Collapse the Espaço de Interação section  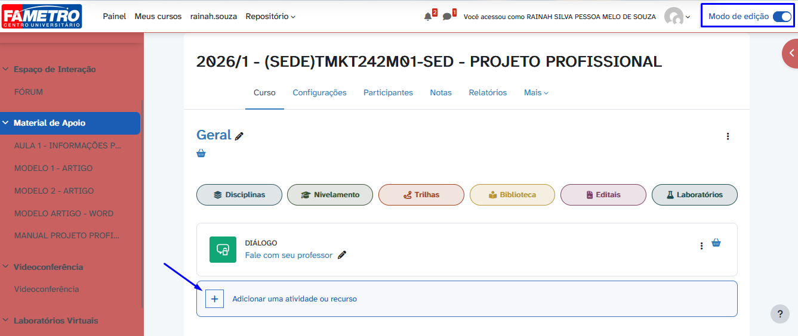click(6, 69)
